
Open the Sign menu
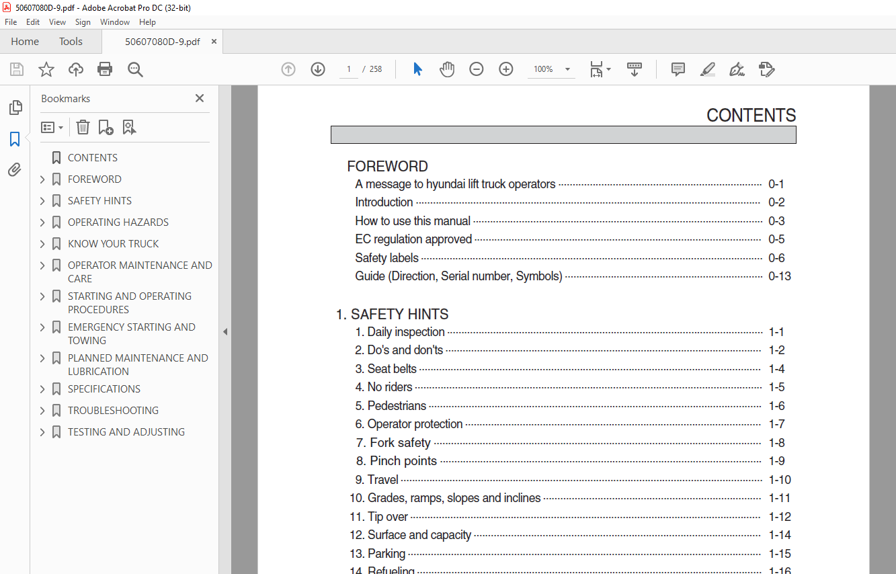[83, 22]
